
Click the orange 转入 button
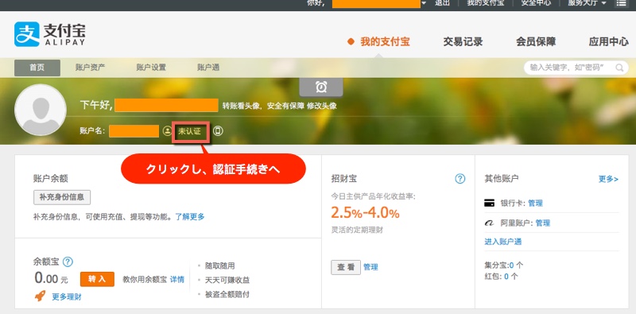pos(97,279)
